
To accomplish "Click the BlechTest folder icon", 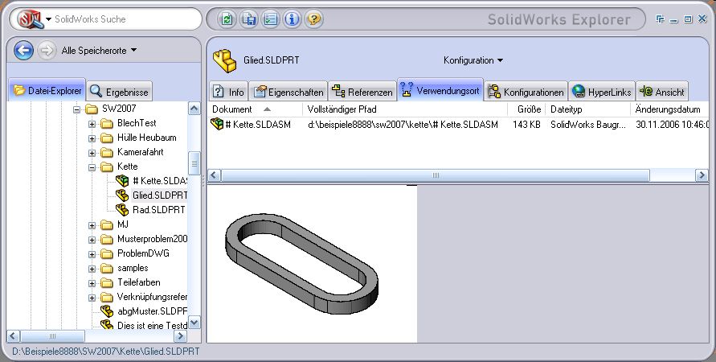I will click(x=106, y=123).
